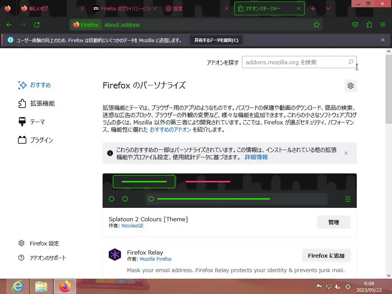This screenshot has width=392, height=294.
Task: Open Firefox 設定 from sidebar
Action: pos(39,243)
